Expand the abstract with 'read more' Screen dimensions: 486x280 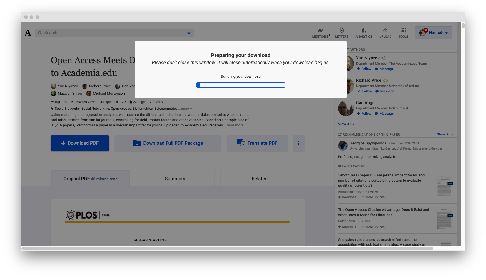click(234, 125)
